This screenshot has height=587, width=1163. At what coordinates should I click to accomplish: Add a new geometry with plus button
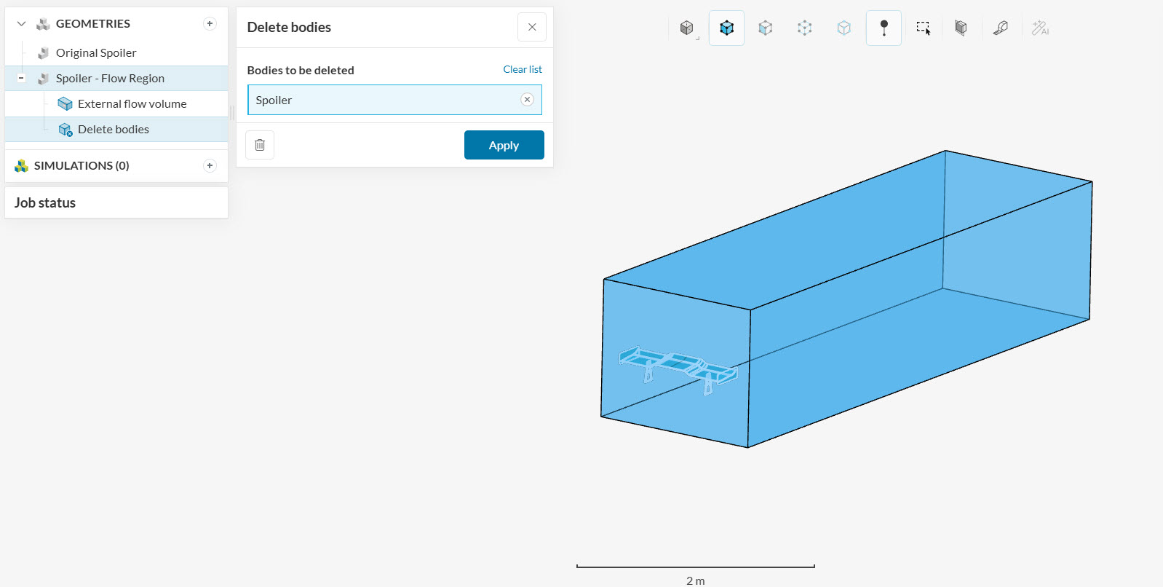point(210,24)
